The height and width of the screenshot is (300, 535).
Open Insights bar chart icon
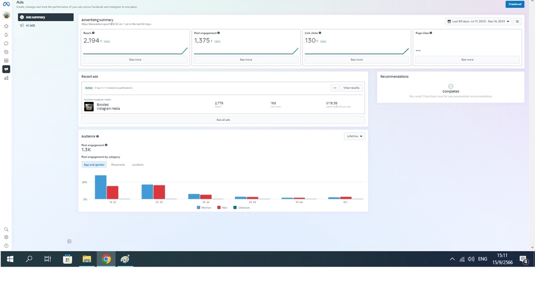coord(6,78)
